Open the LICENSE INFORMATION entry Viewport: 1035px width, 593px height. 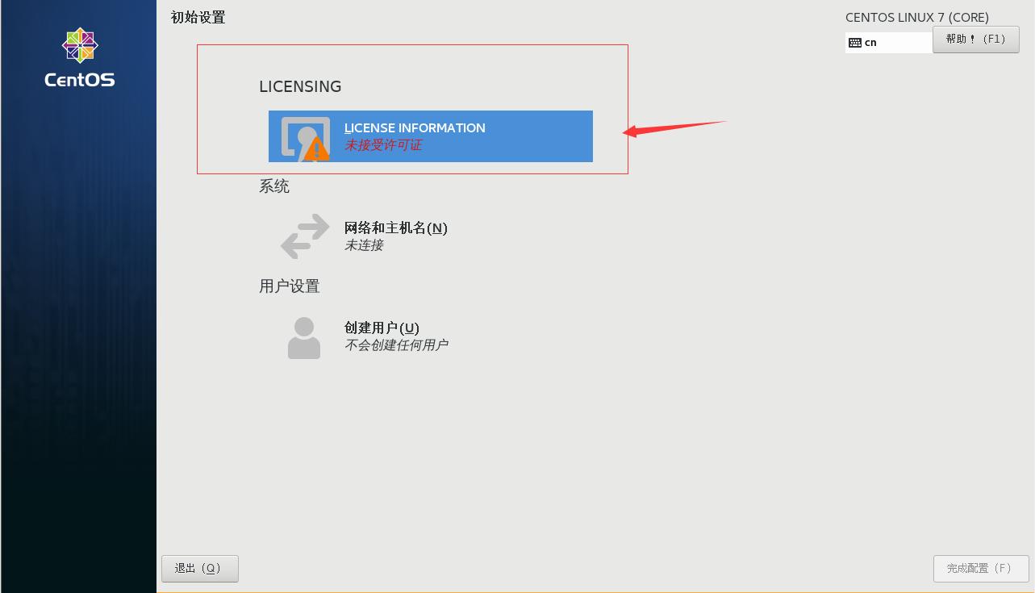[414, 127]
